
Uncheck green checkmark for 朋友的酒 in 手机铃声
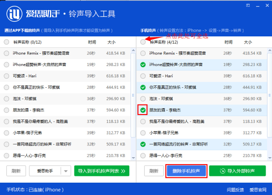143,110
